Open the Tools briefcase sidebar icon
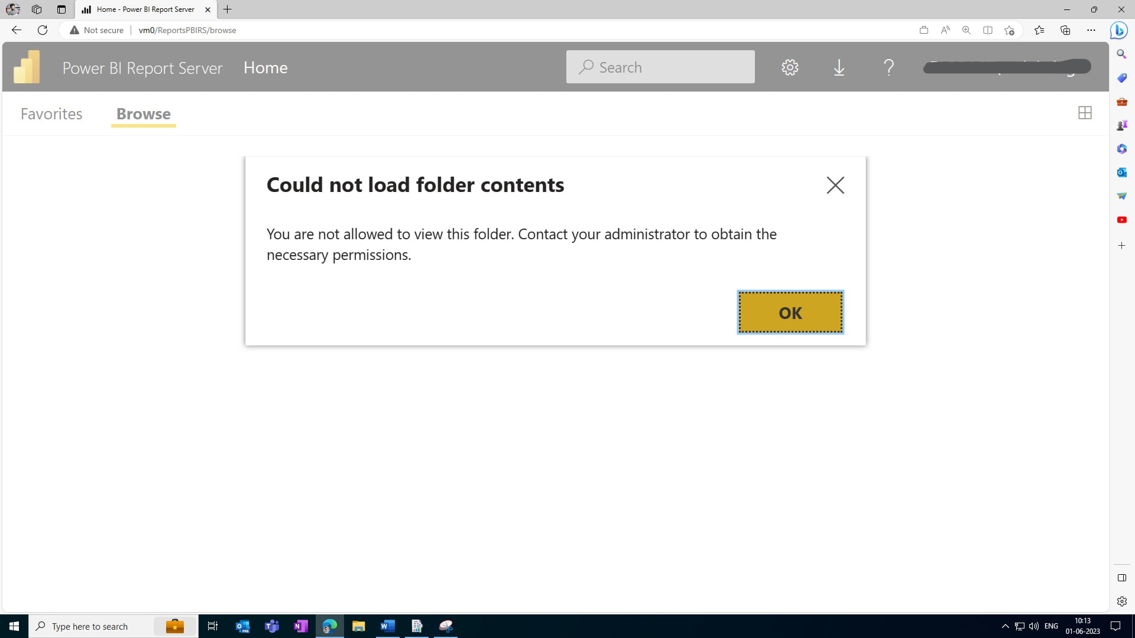This screenshot has height=638, width=1135. [1121, 102]
